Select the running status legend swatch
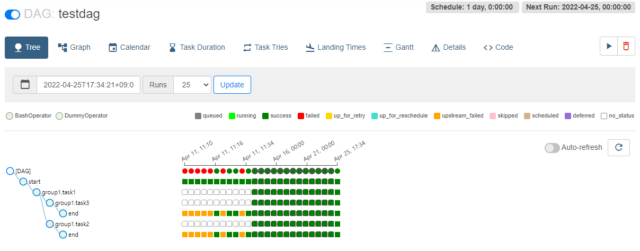Viewport: 640px width, 251px height. (232, 115)
